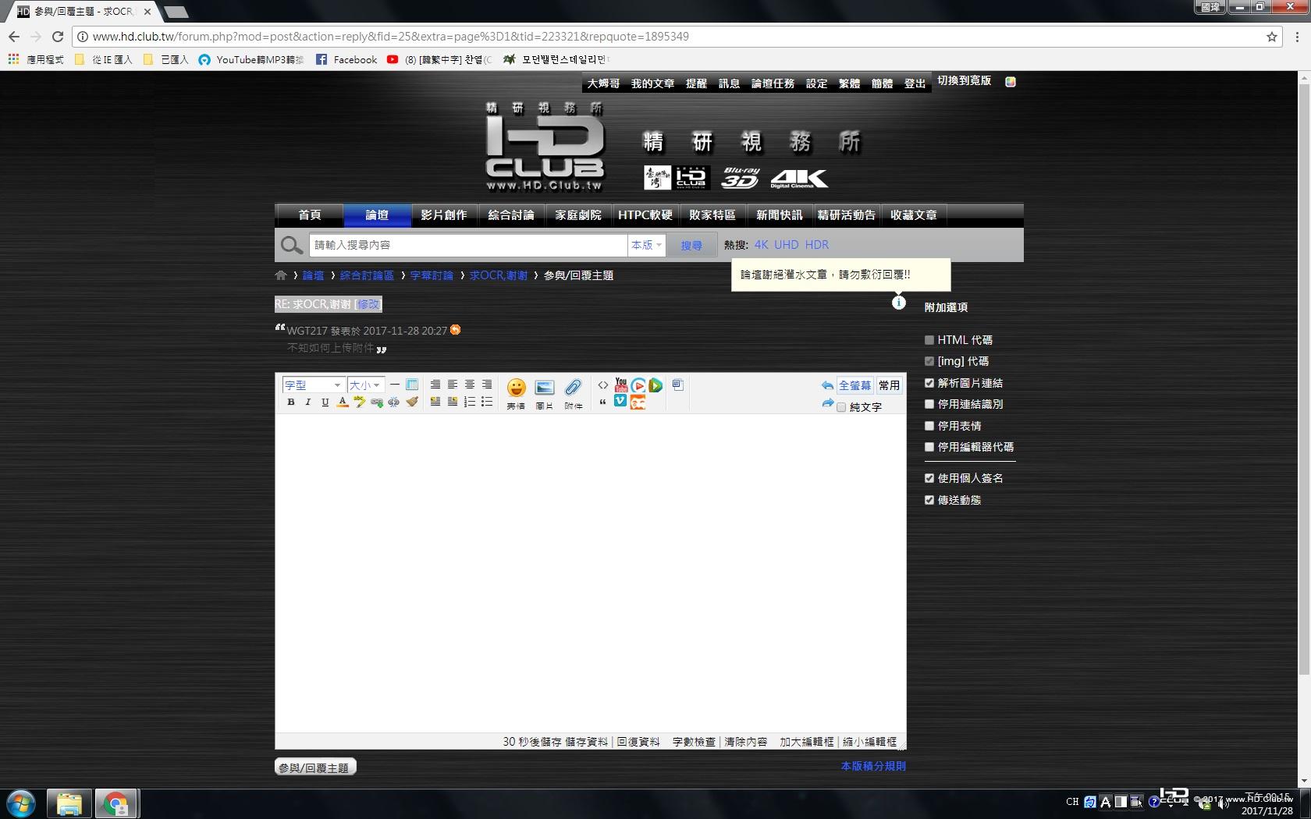Insert a table into the post
Screen dimensions: 1311x819
[412, 385]
